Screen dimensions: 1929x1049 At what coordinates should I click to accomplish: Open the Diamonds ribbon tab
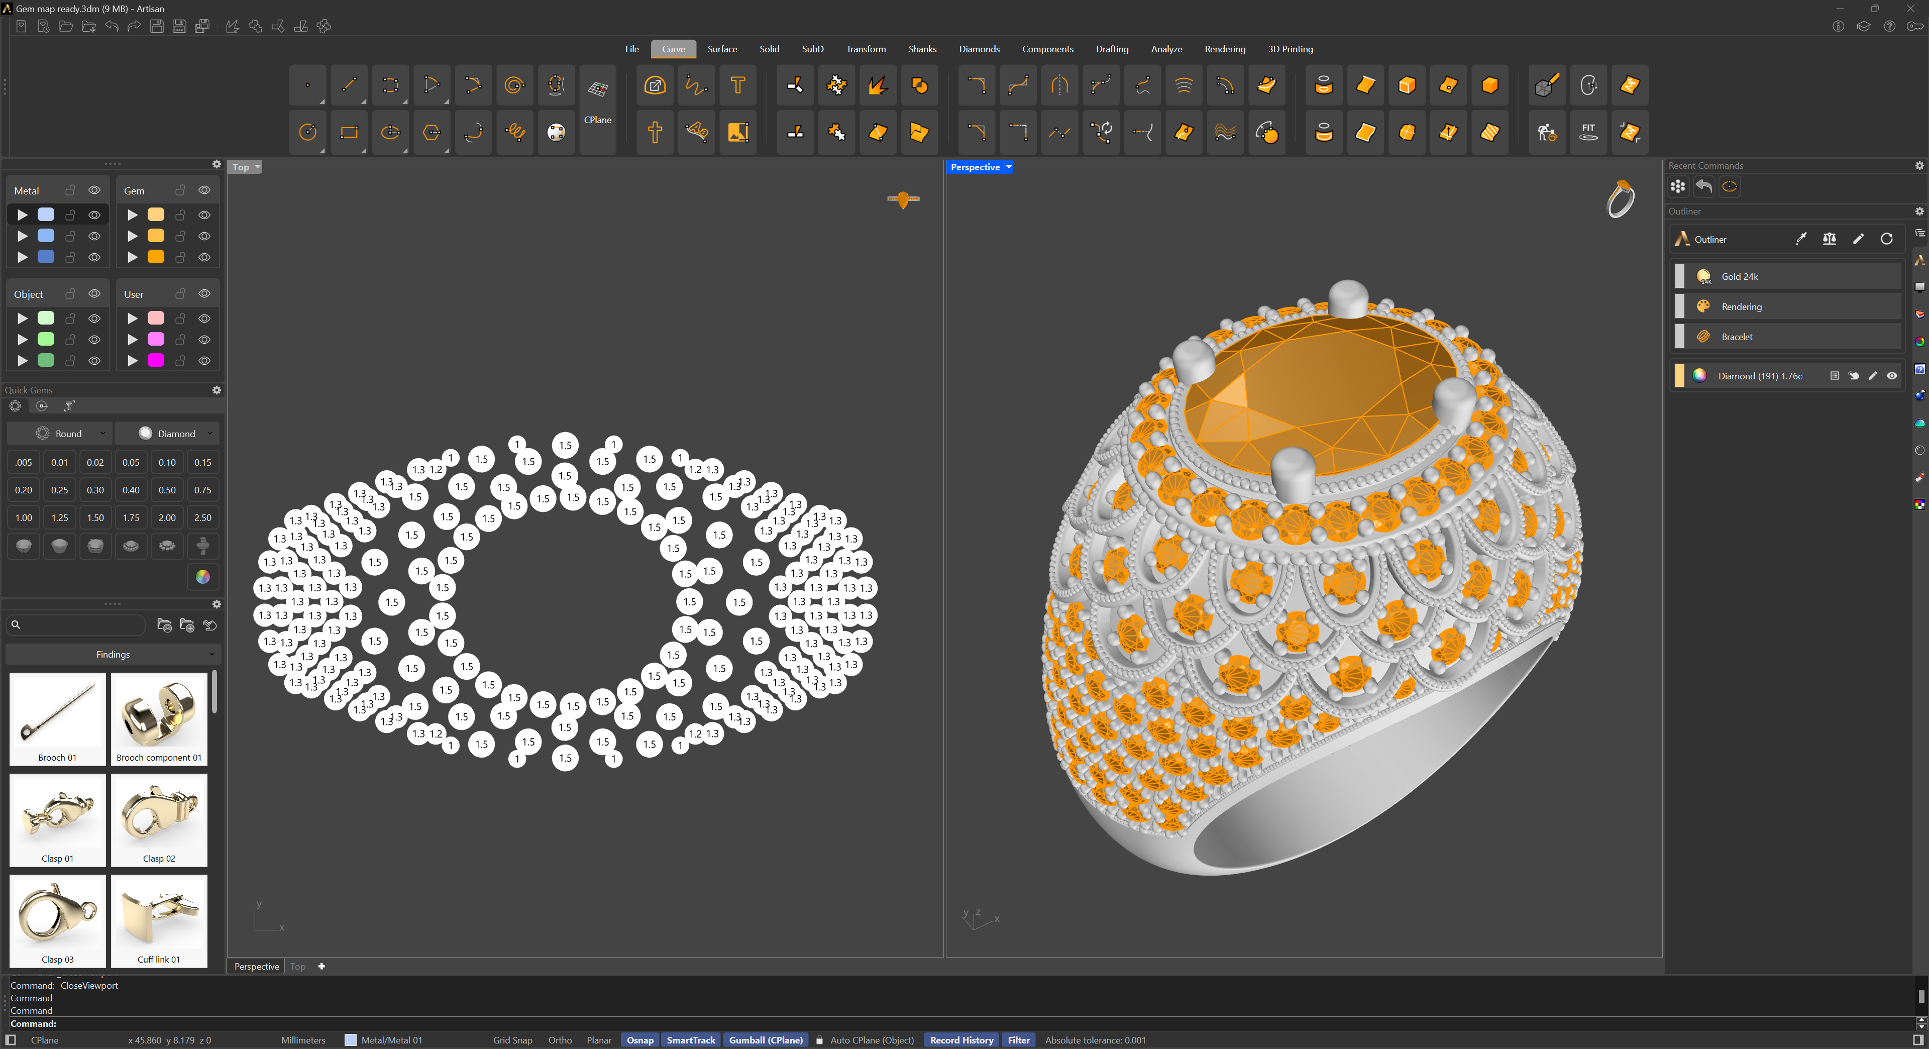979,49
